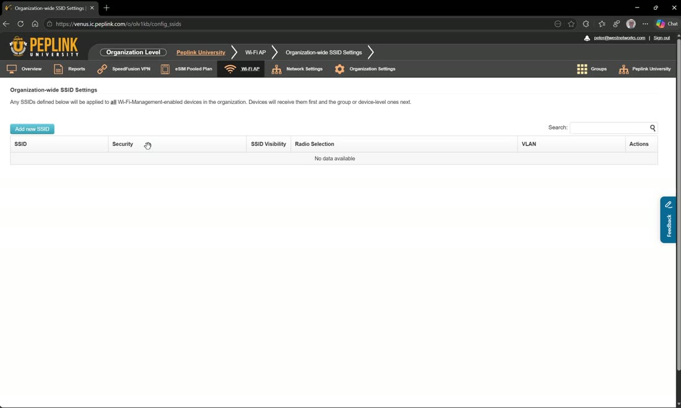Click Peplink University organization button at right

point(644,69)
